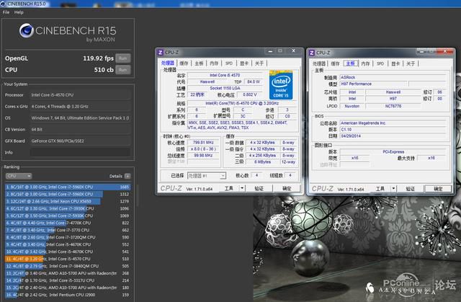The image size is (461, 302).
Task: Switch to 内存 tab in left CPU-Z
Action: [x=214, y=63]
